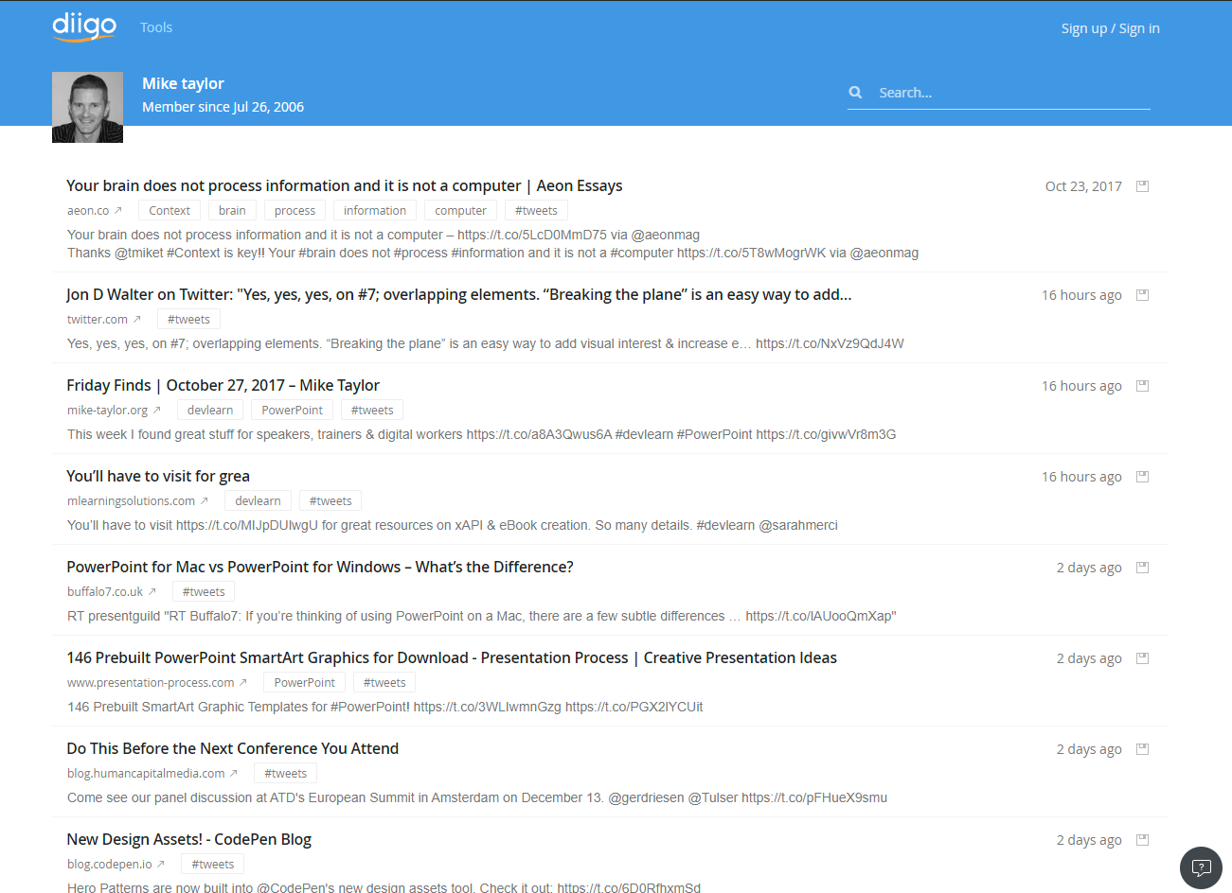1232x893 pixels.
Task: Type in the Search field
Action: (x=1009, y=93)
